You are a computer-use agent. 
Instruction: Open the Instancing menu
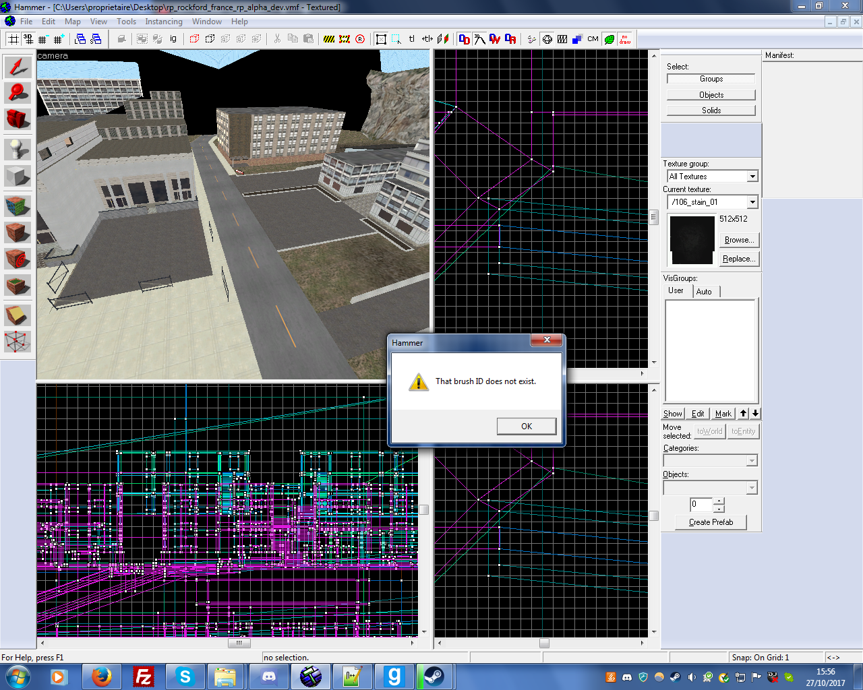[x=164, y=22]
